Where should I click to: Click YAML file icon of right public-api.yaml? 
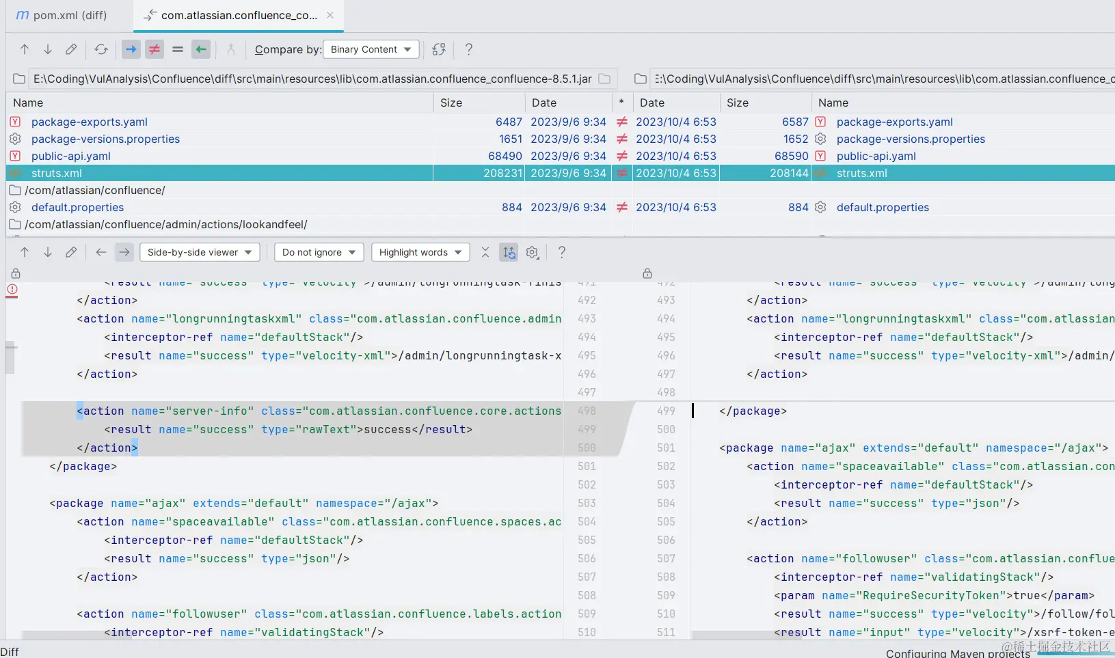[820, 156]
